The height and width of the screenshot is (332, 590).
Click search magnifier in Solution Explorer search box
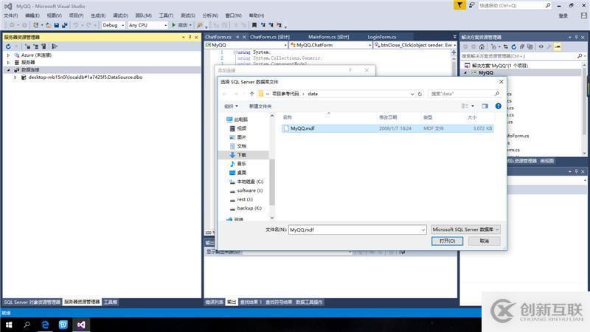point(580,56)
